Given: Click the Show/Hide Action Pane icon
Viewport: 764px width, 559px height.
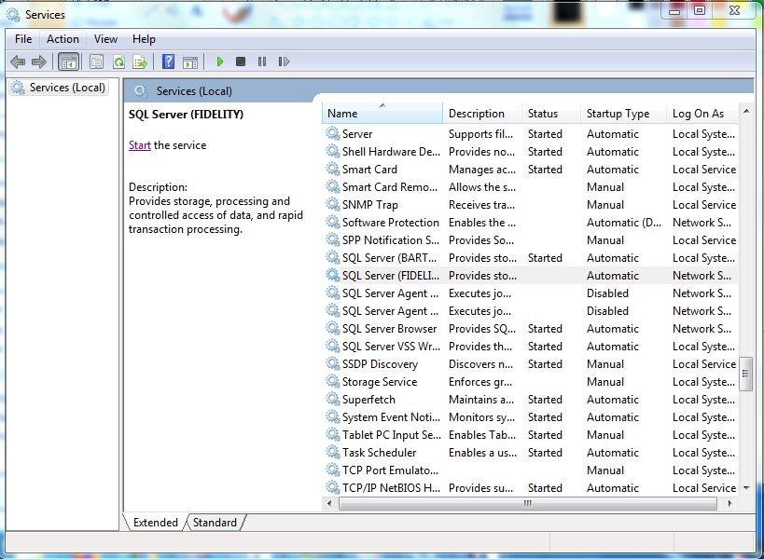Looking at the screenshot, I should pyautogui.click(x=190, y=61).
